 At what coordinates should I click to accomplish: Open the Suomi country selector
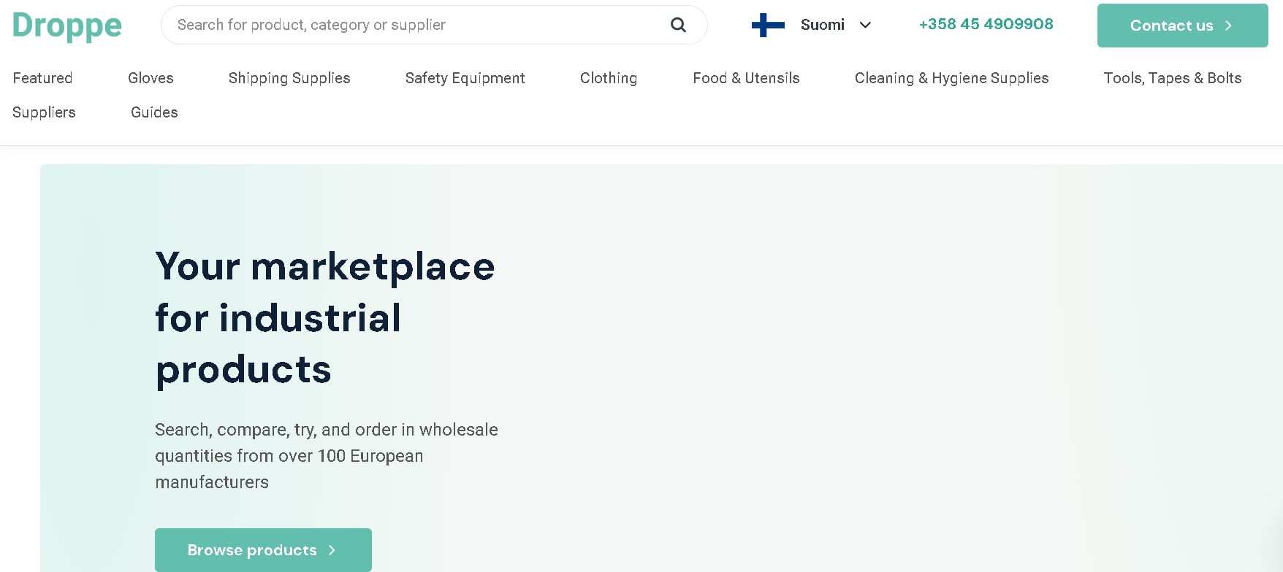[x=812, y=25]
